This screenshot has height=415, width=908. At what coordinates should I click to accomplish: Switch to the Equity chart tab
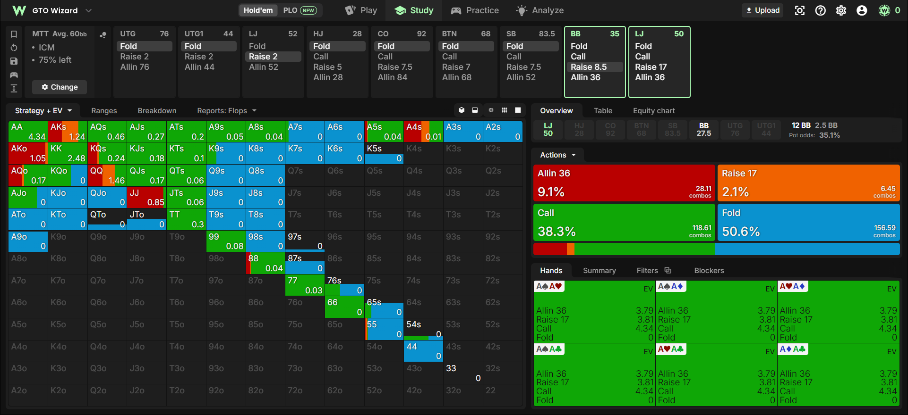654,111
